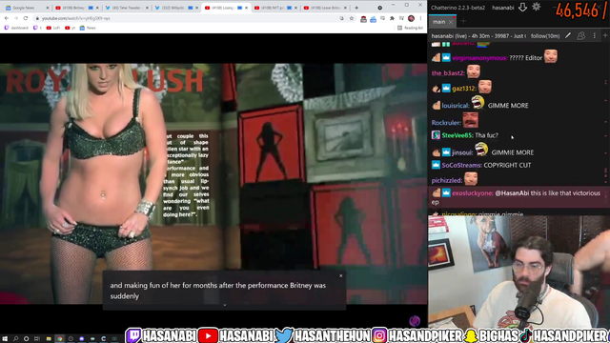Viewport: 610px width, 343px height.
Task: Go forward in the browser
Action: [16, 18]
